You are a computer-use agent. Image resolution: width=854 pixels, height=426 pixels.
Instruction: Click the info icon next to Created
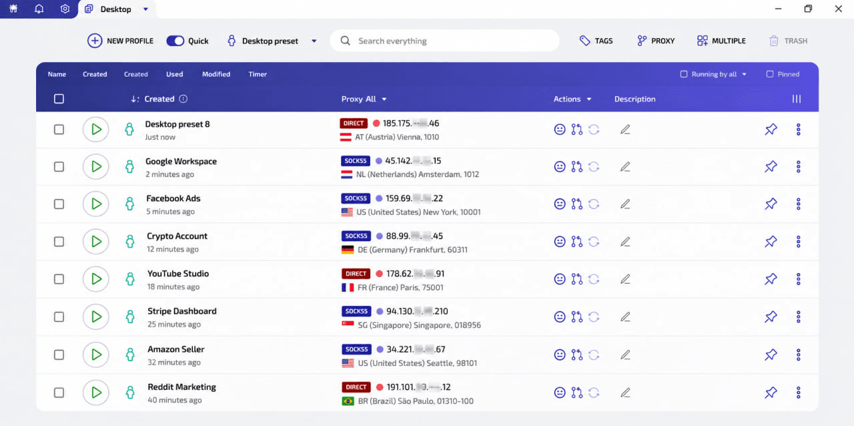pos(183,99)
